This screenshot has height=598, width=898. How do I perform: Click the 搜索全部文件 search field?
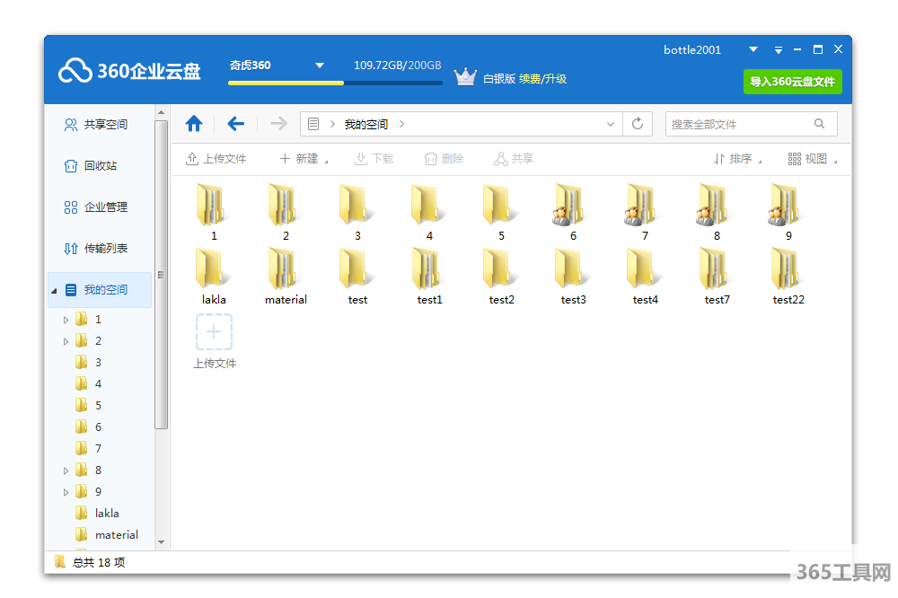pos(736,124)
